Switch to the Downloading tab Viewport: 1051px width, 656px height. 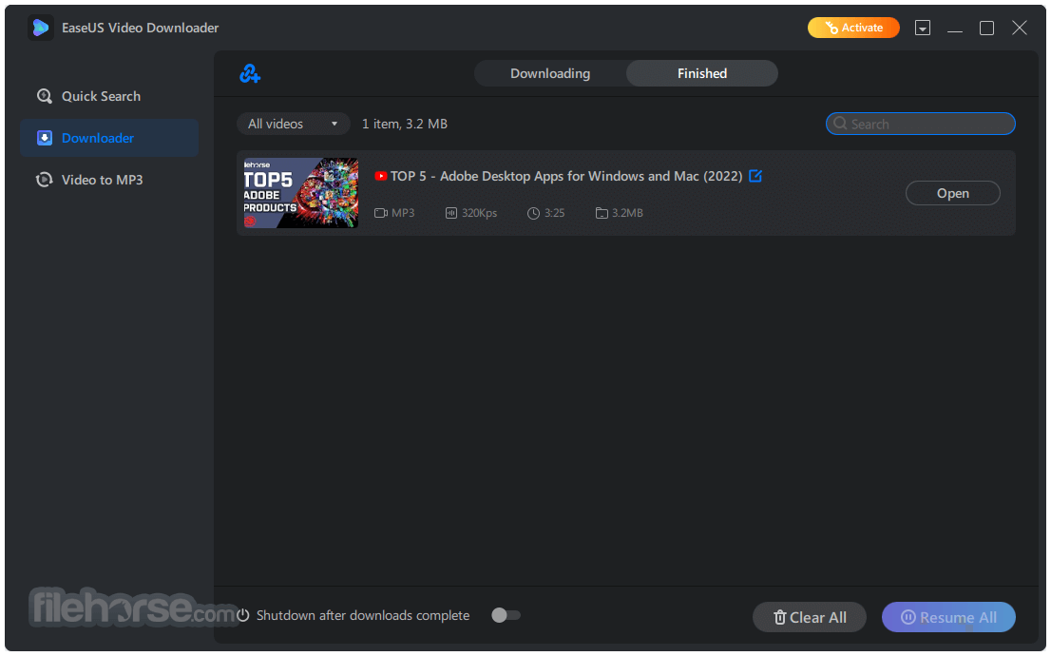(550, 73)
